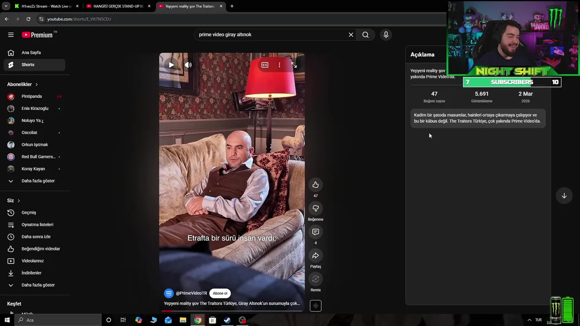Start voice search with microphone
Image resolution: width=580 pixels, height=326 pixels.
(386, 35)
